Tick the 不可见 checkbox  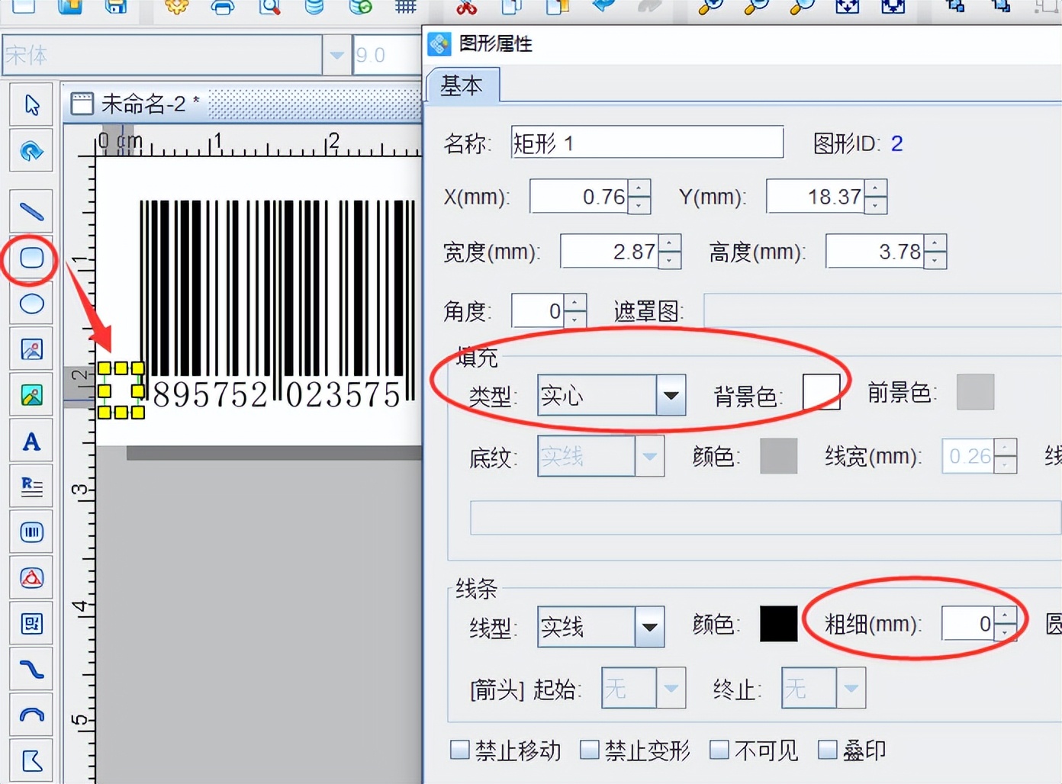[x=719, y=750]
